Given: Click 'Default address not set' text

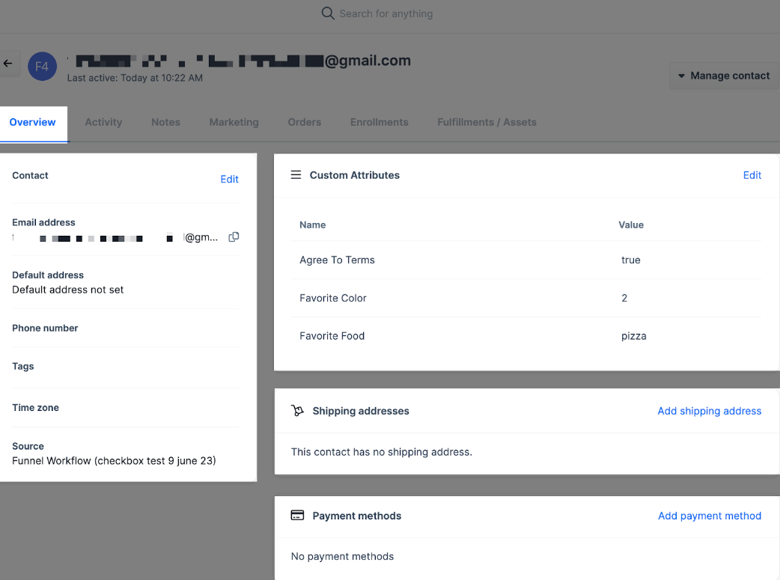Looking at the screenshot, I should pyautogui.click(x=67, y=290).
